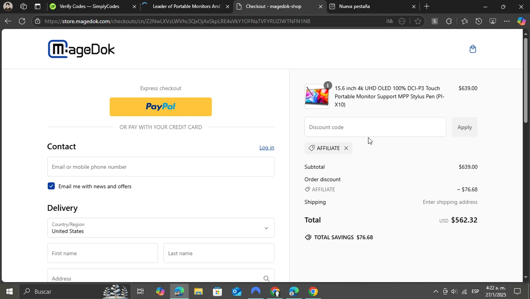Open network status icon in tray
530x299 pixels.
click(x=464, y=292)
